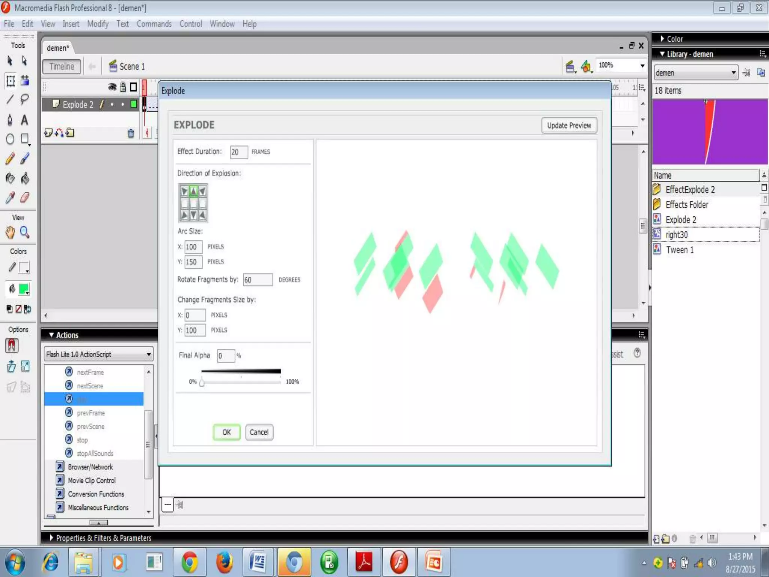769x577 pixels.
Task: Select the Free Transform tool
Action: pyautogui.click(x=11, y=81)
